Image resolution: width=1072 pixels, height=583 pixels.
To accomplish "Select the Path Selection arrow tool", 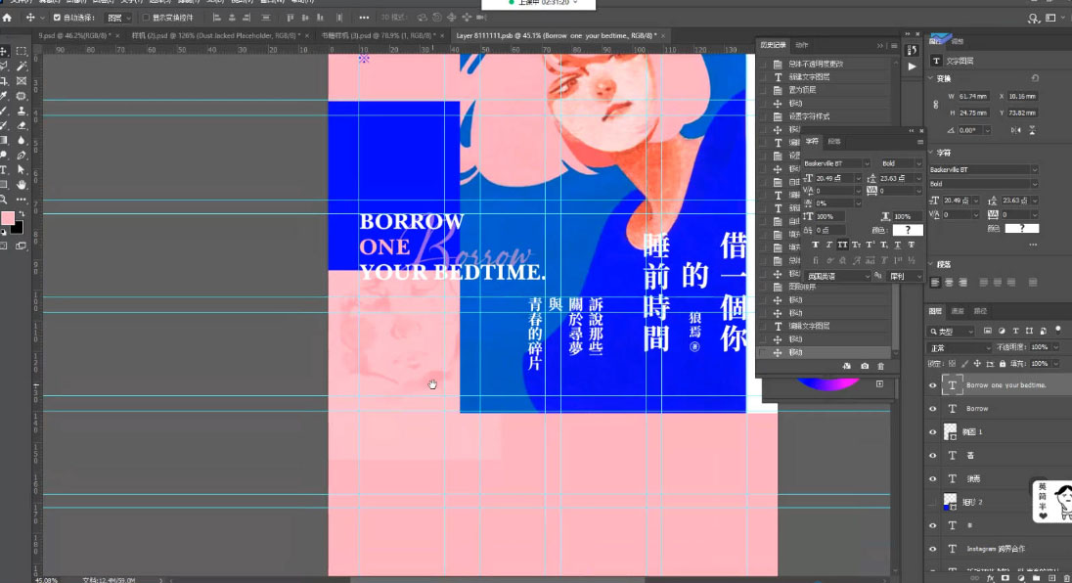I will (22, 170).
